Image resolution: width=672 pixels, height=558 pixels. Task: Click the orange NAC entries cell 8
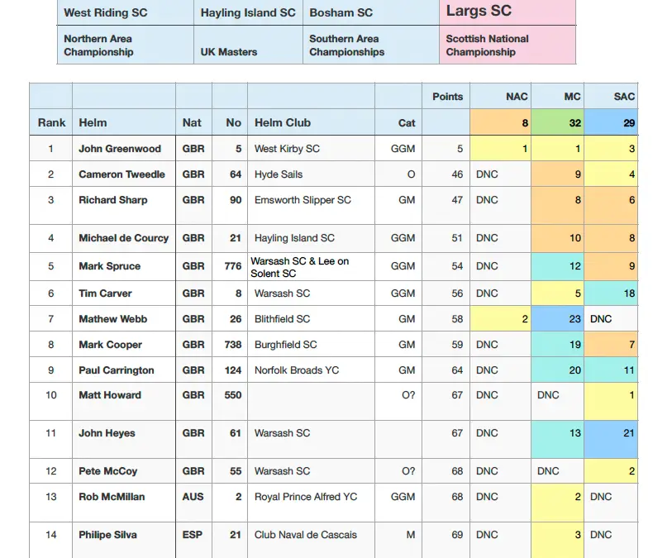(x=501, y=122)
